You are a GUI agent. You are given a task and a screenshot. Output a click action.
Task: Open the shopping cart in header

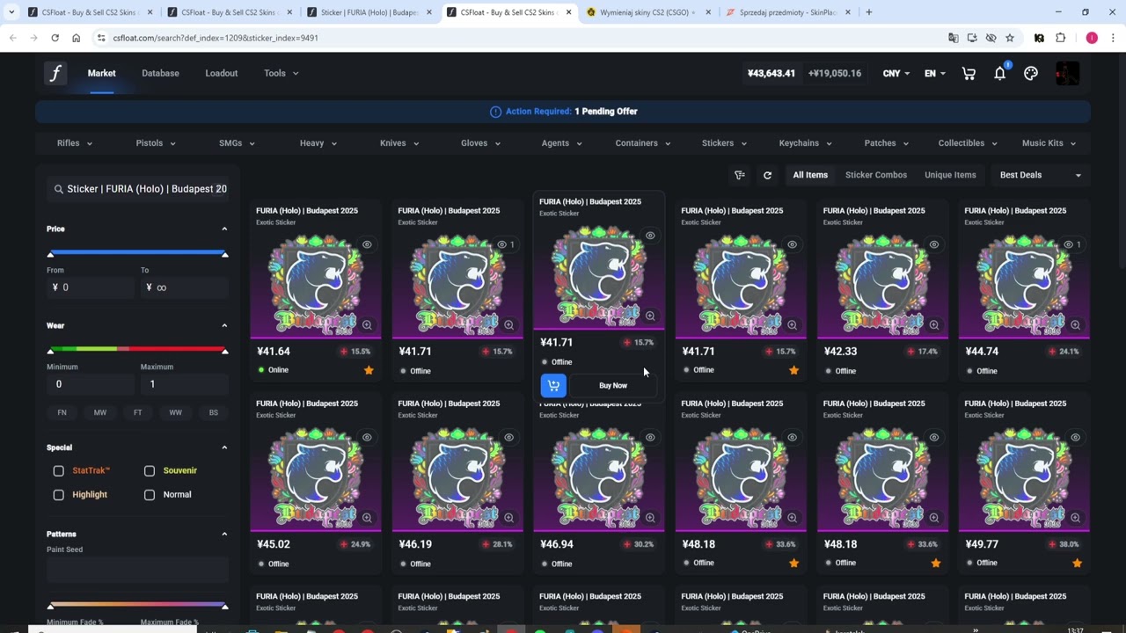click(969, 74)
